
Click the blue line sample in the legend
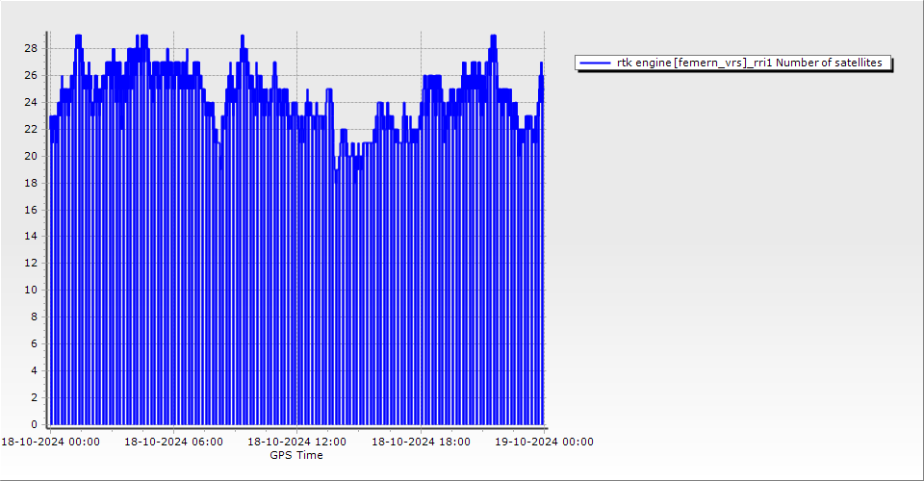pos(596,63)
